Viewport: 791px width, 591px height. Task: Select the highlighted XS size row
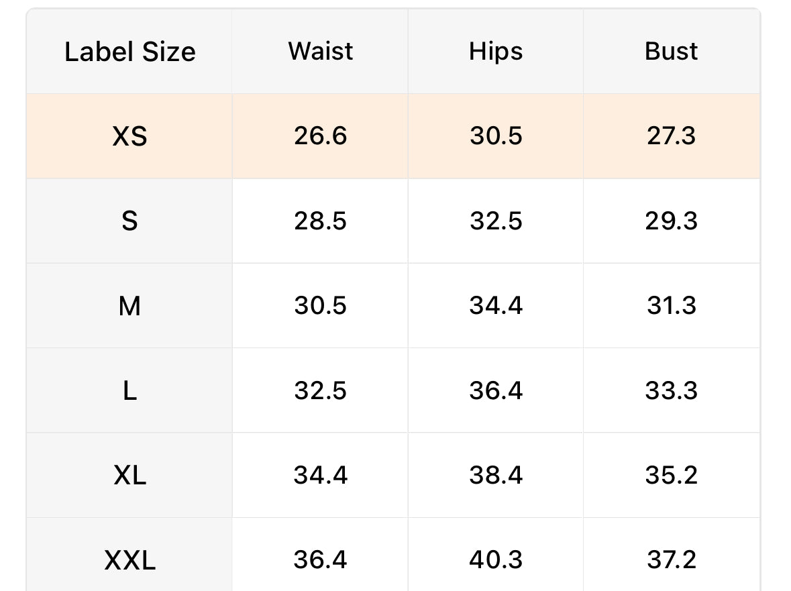(393, 136)
